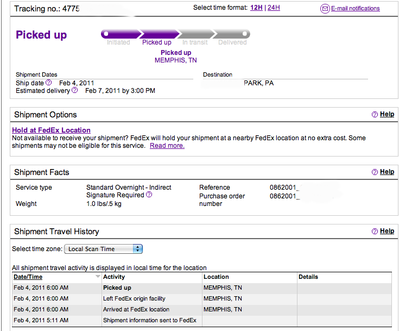Select 'Shipment information sent to FedEx' activity
This screenshot has width=399, height=331.
(150, 320)
